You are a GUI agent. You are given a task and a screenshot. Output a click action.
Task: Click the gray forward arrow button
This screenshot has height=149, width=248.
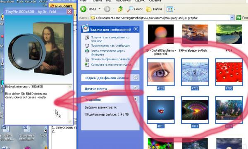107,9
